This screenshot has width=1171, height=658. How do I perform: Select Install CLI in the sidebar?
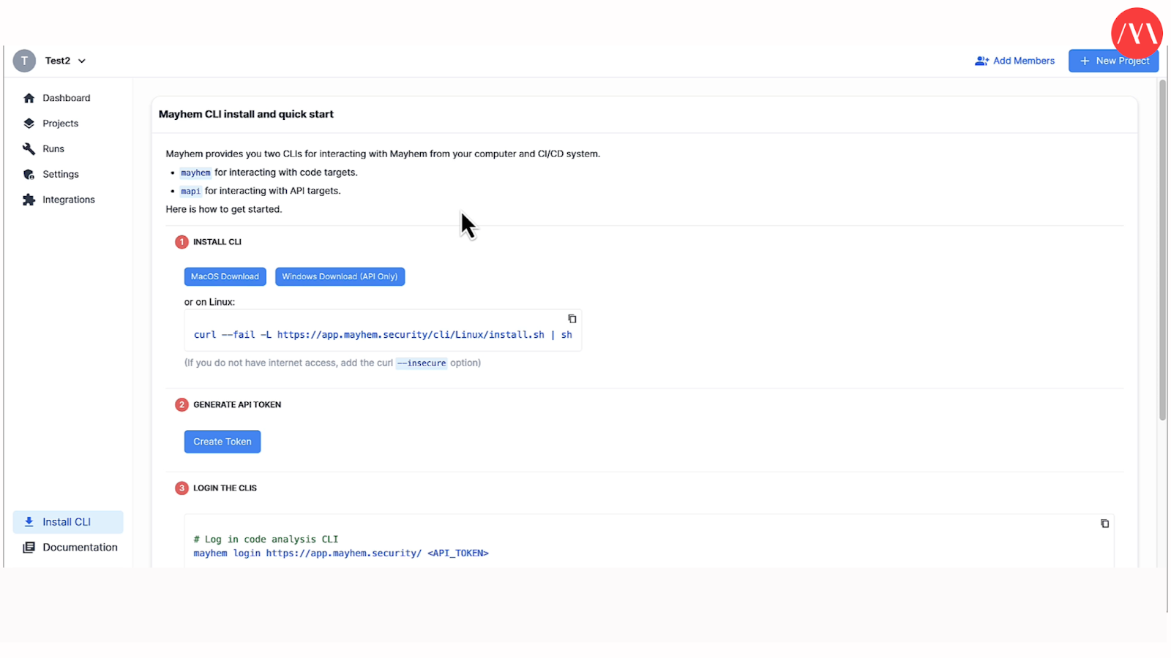tap(68, 522)
